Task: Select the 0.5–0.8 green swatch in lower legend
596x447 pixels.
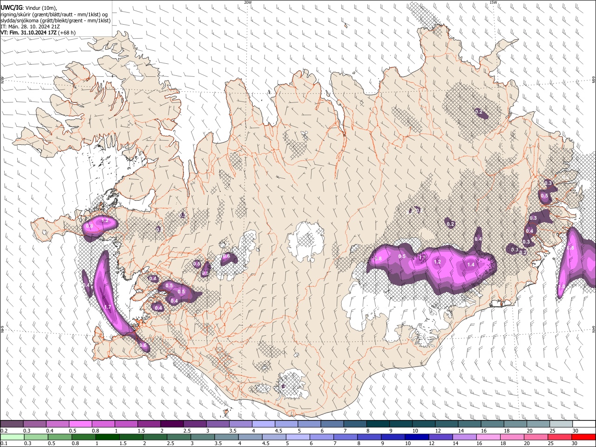Action: [60, 437]
